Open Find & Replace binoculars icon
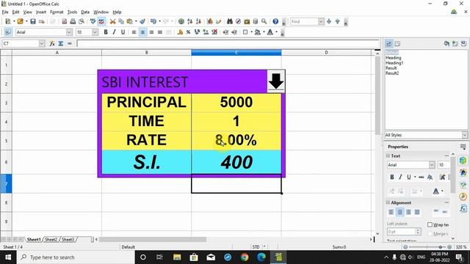The width and height of the screenshot is (470, 264). point(230,21)
